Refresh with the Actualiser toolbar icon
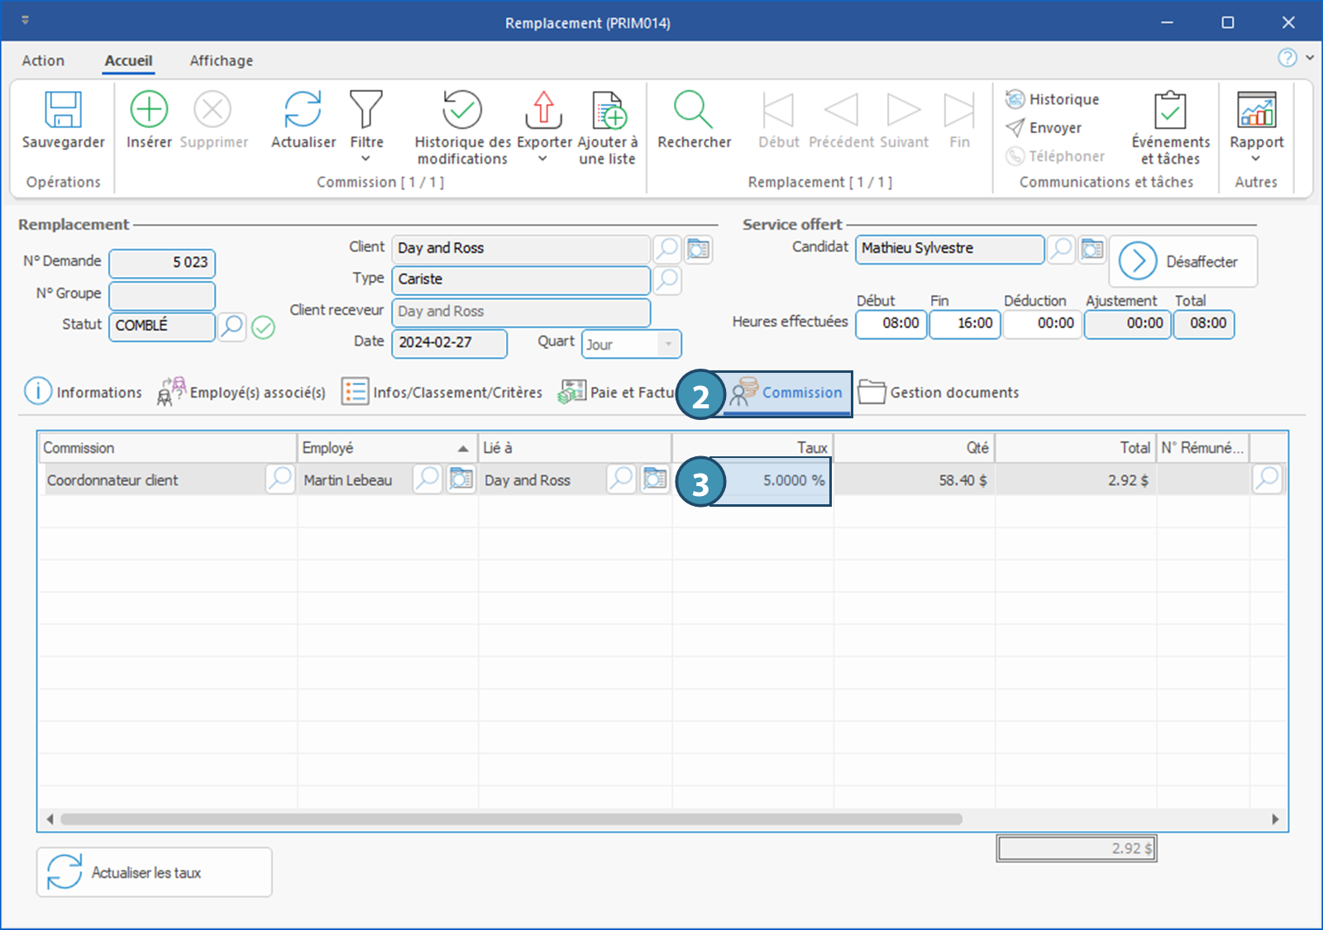The image size is (1323, 930). pos(303,110)
